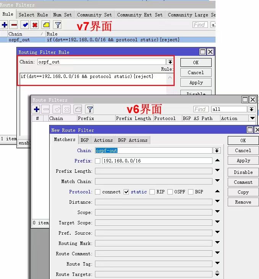The image size is (259, 279).
Task: Open the 'all' dropdown in v6 Route Filters
Action: pos(251,109)
